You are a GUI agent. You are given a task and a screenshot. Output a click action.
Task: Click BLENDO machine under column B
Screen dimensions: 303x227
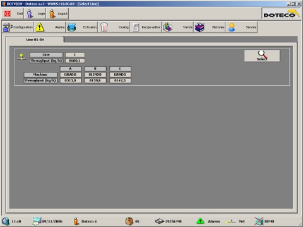pos(95,74)
